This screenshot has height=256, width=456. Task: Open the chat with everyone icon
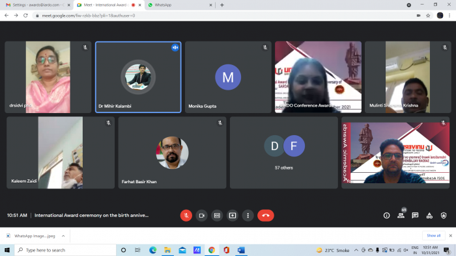click(415, 216)
